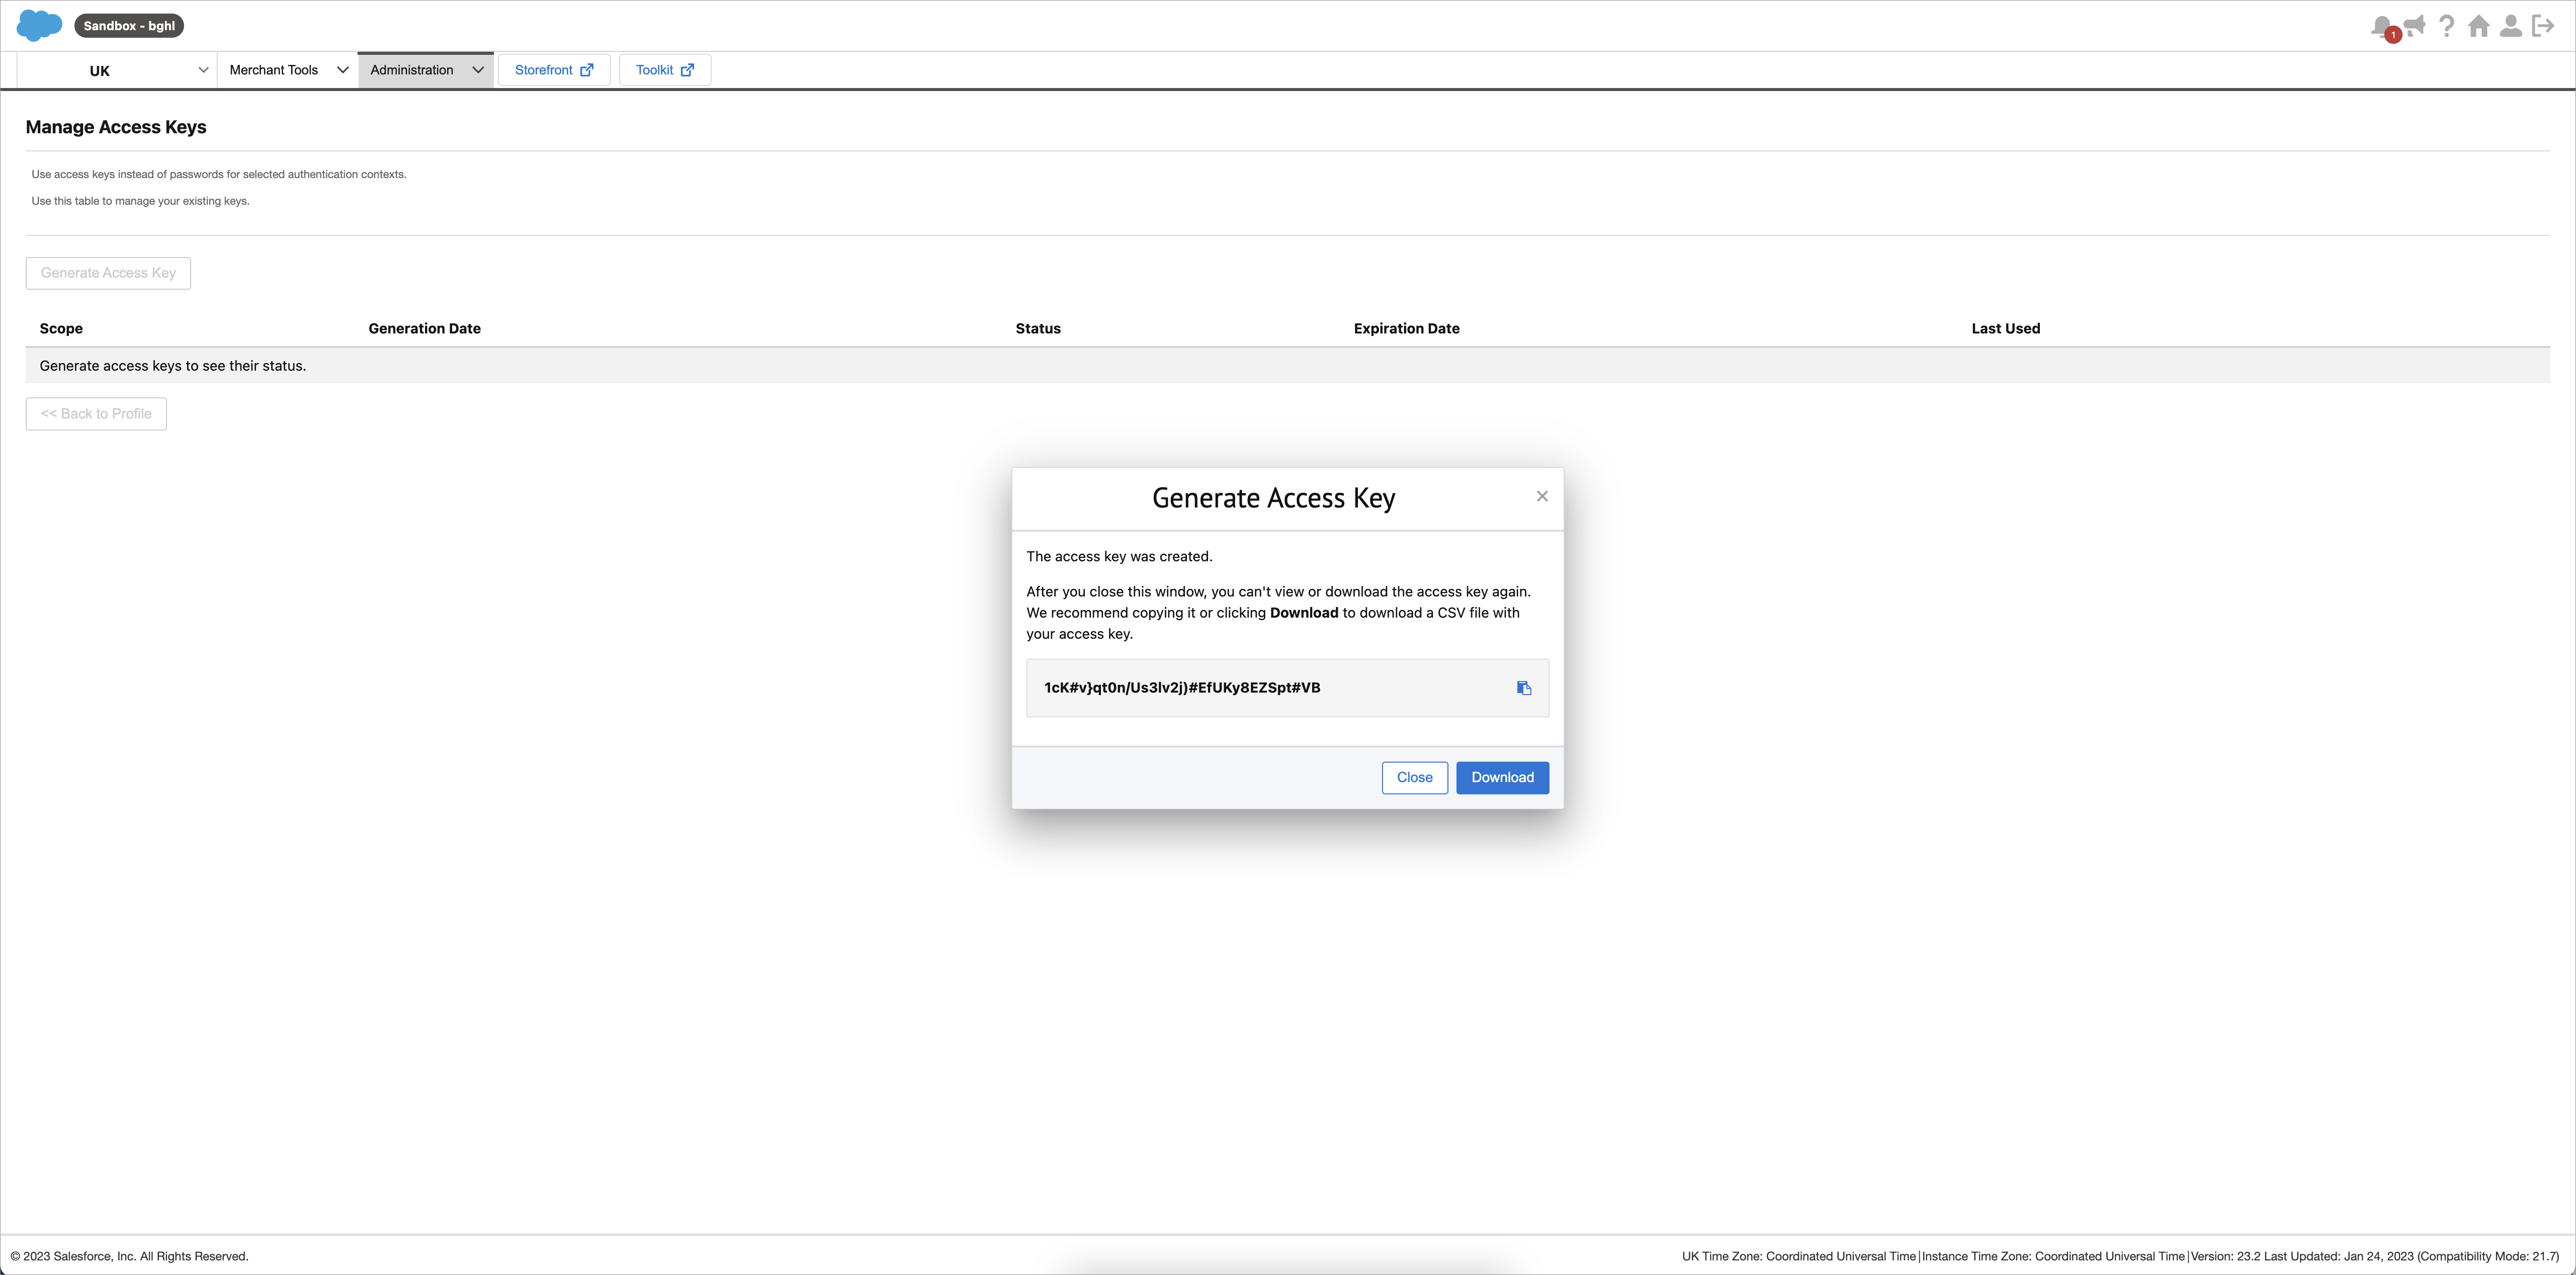Open the Administration menu

426,70
